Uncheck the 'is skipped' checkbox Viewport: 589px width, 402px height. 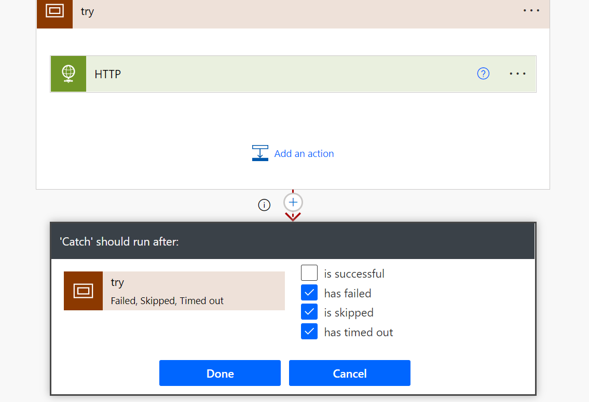click(309, 312)
